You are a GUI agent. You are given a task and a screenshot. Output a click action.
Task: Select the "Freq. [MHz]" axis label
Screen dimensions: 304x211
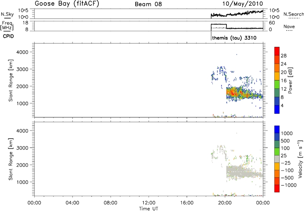pos(7,26)
